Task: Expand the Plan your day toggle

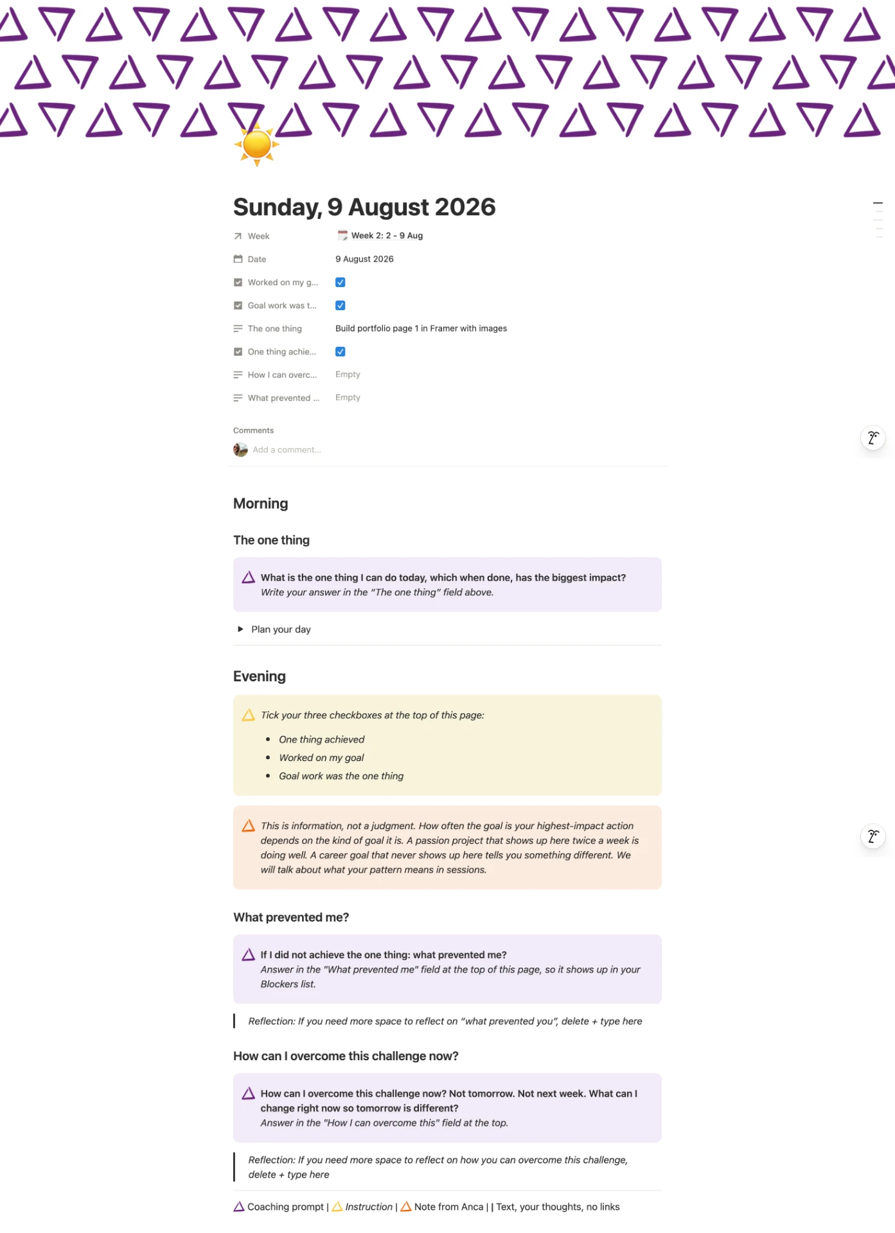Action: point(240,629)
